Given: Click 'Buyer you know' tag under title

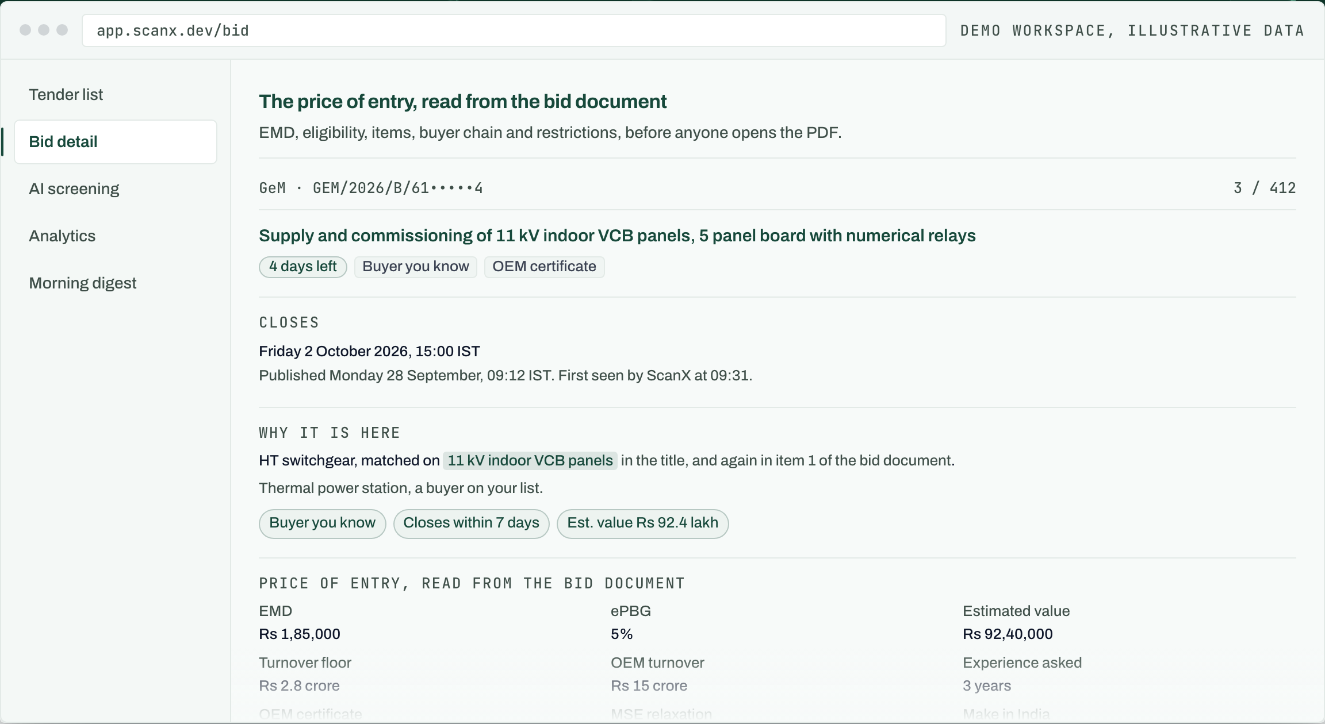Looking at the screenshot, I should tap(416, 267).
